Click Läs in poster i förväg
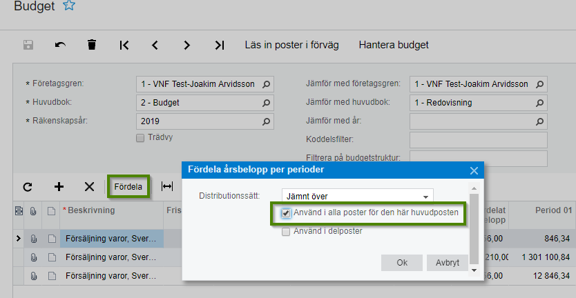The image size is (576, 298). 291,45
